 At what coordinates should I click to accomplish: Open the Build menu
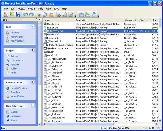pyautogui.click(x=40, y=9)
